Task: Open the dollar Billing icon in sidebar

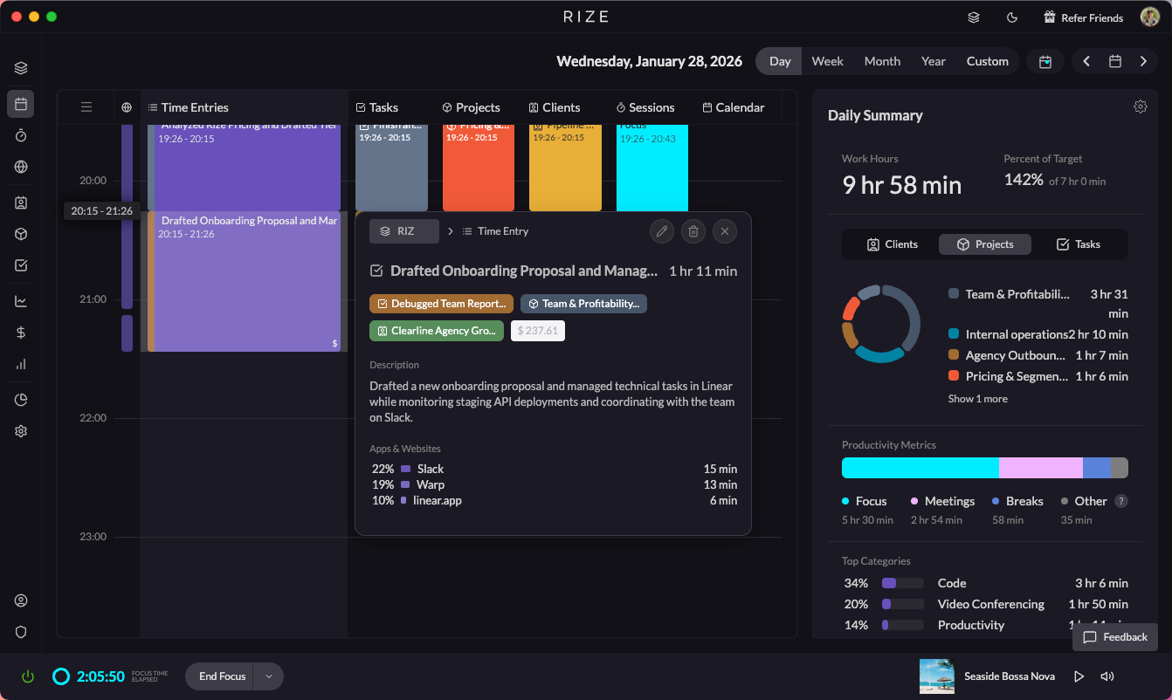Action: 20,332
